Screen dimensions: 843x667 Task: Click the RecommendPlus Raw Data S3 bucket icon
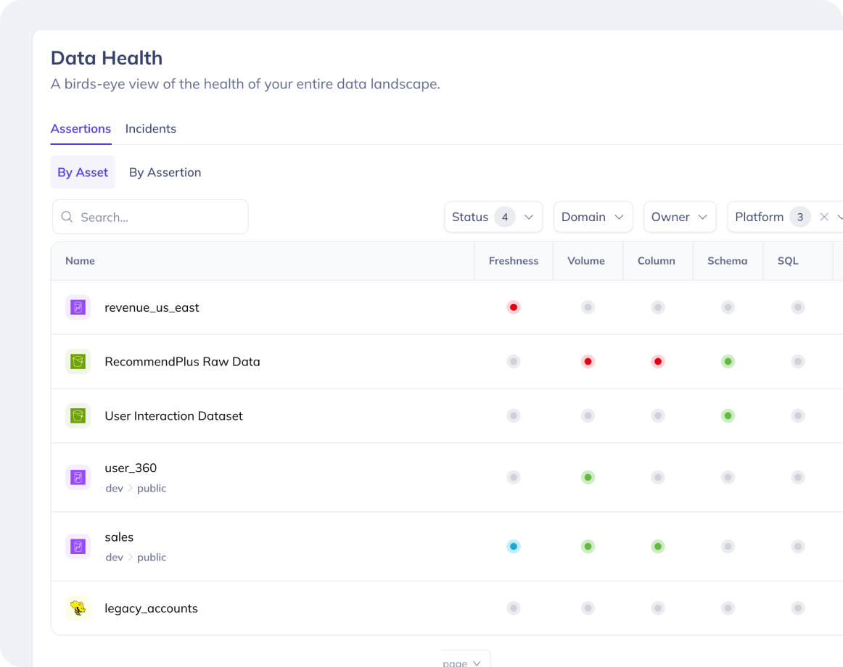(x=78, y=362)
